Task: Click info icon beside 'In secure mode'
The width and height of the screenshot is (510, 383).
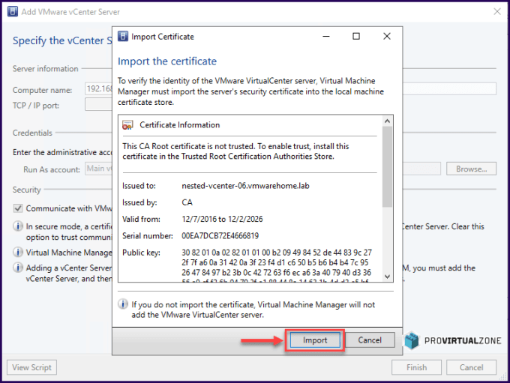Action: [x=18, y=226]
